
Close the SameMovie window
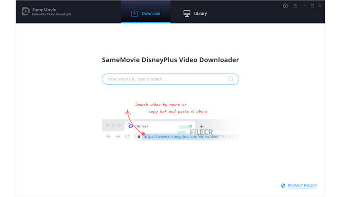click(320, 6)
